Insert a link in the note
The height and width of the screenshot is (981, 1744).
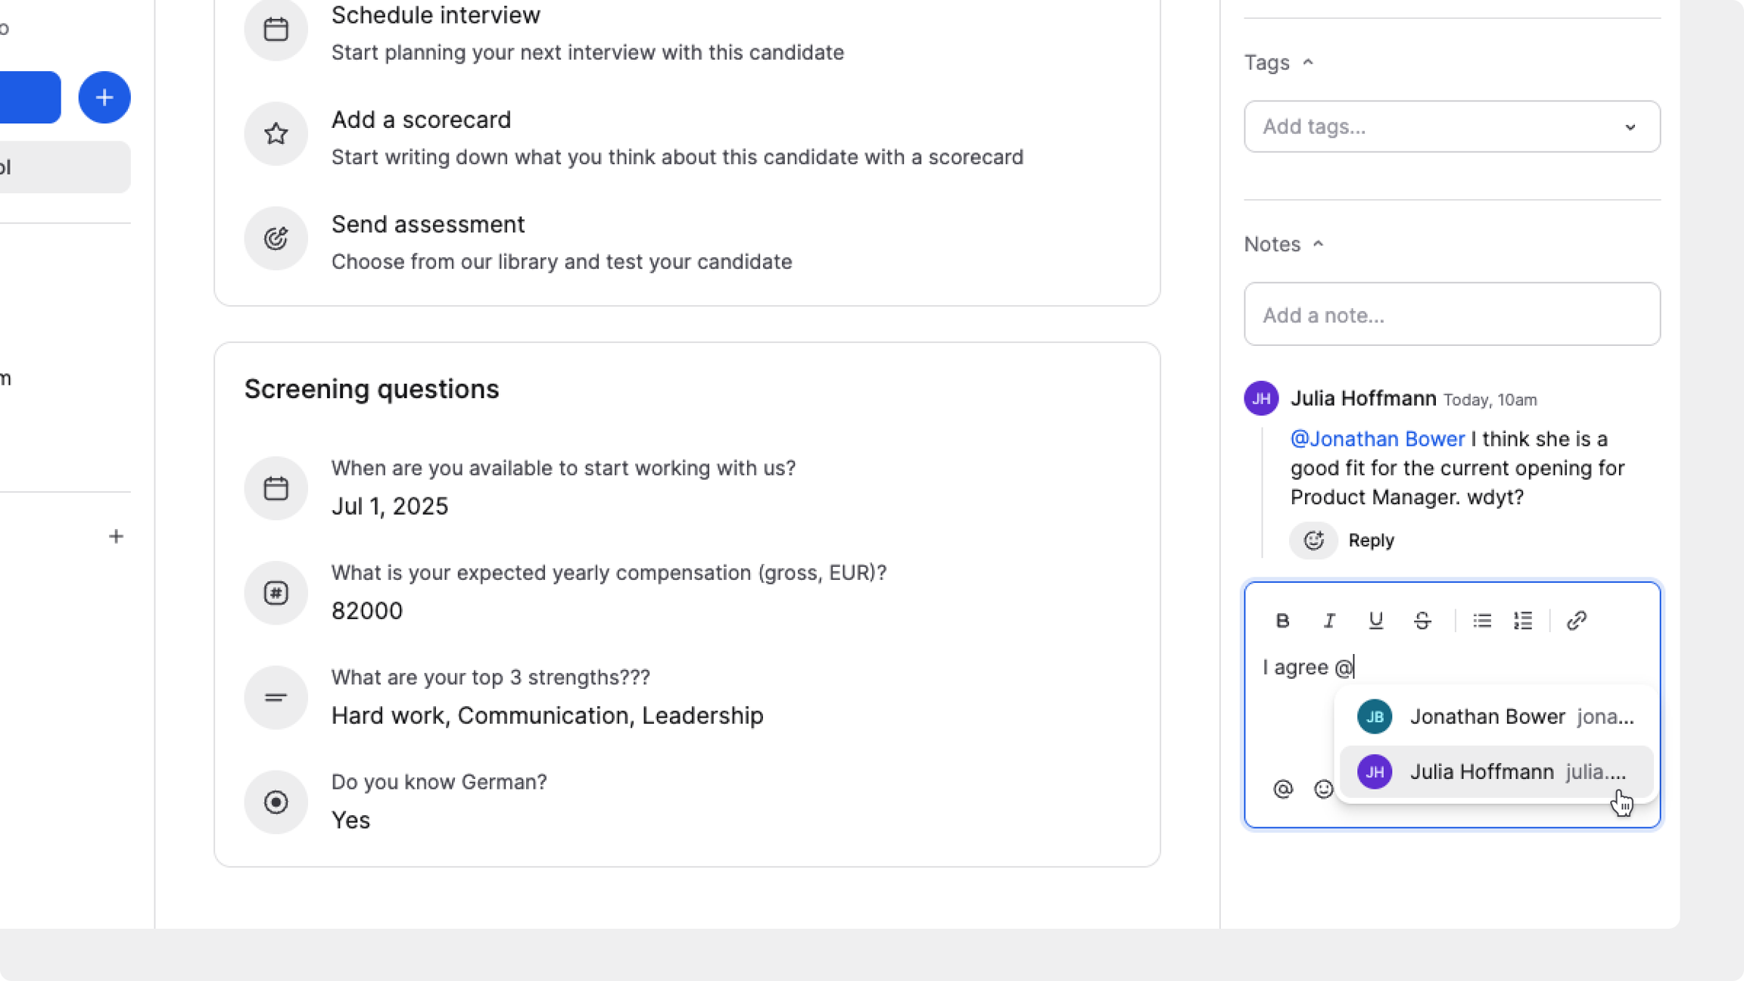click(x=1577, y=621)
